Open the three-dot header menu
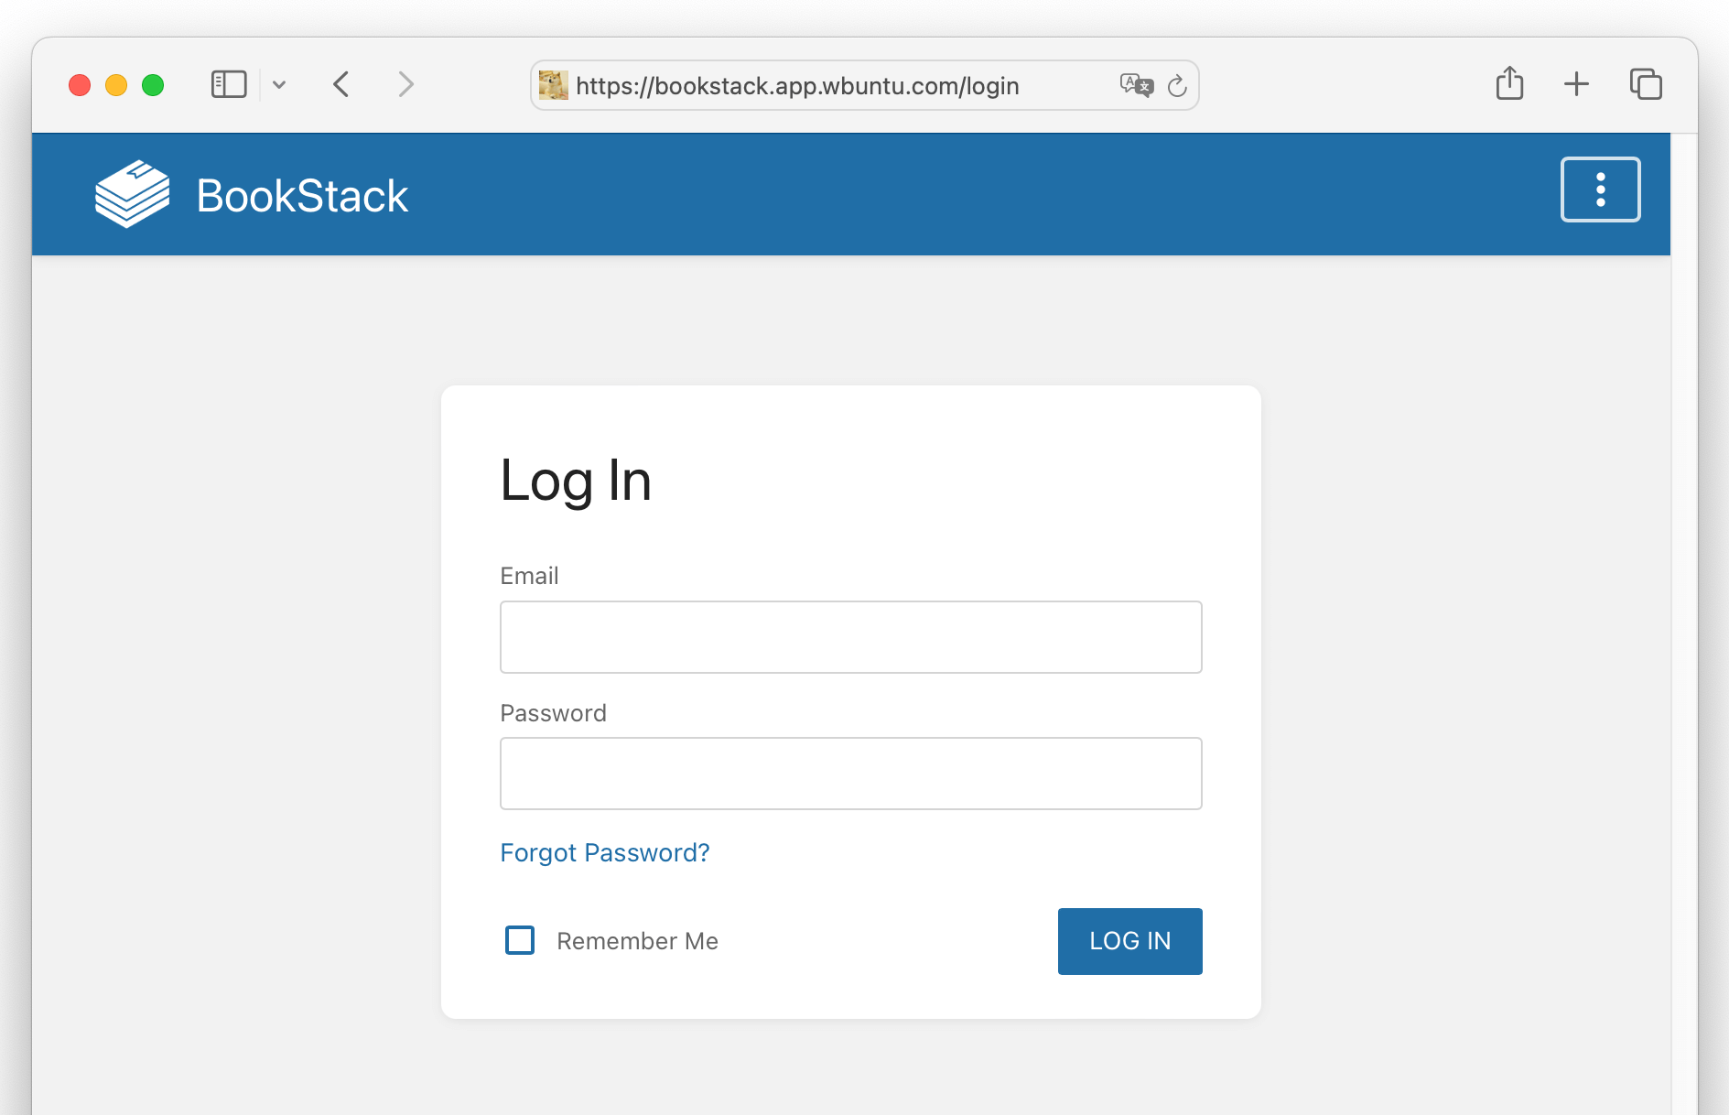 click(x=1600, y=189)
